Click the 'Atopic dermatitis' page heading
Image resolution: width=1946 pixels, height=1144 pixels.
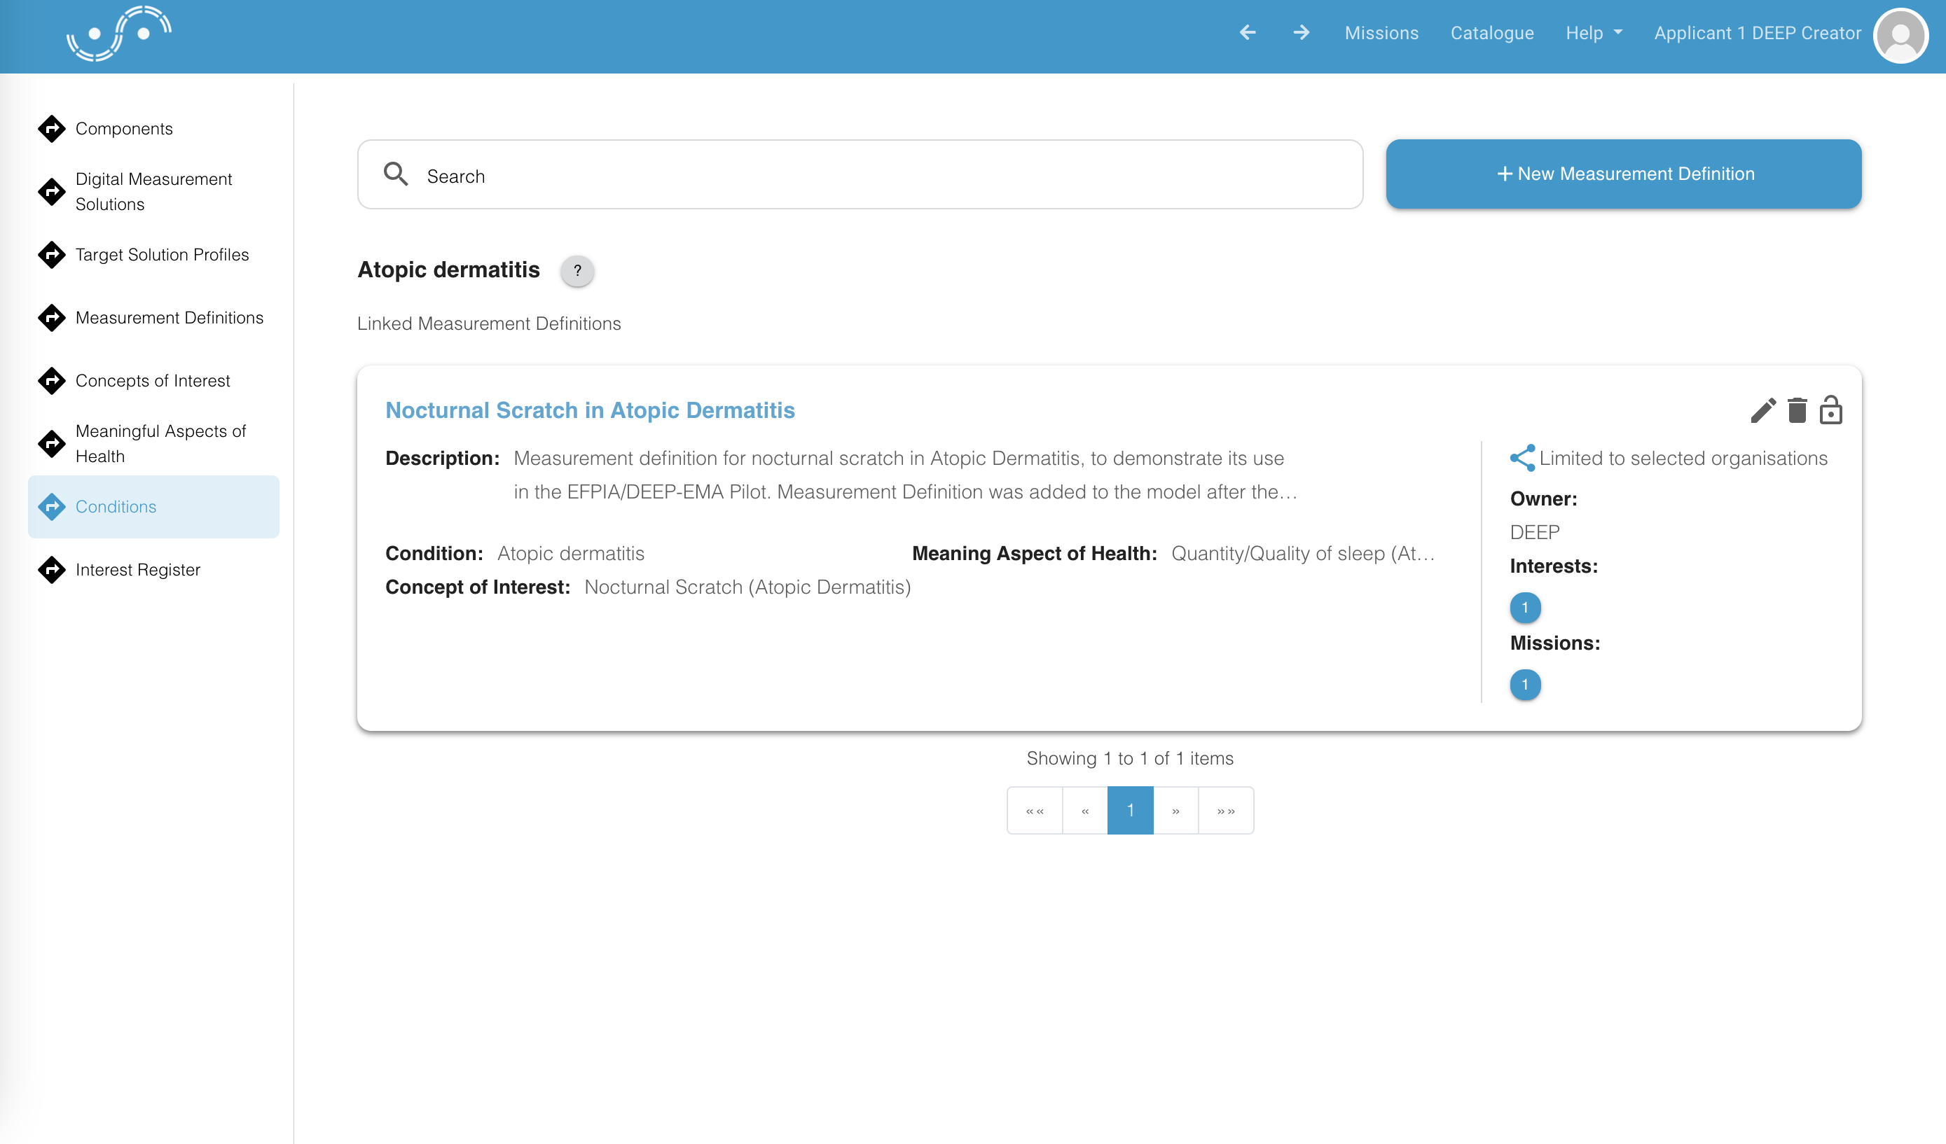(x=448, y=270)
